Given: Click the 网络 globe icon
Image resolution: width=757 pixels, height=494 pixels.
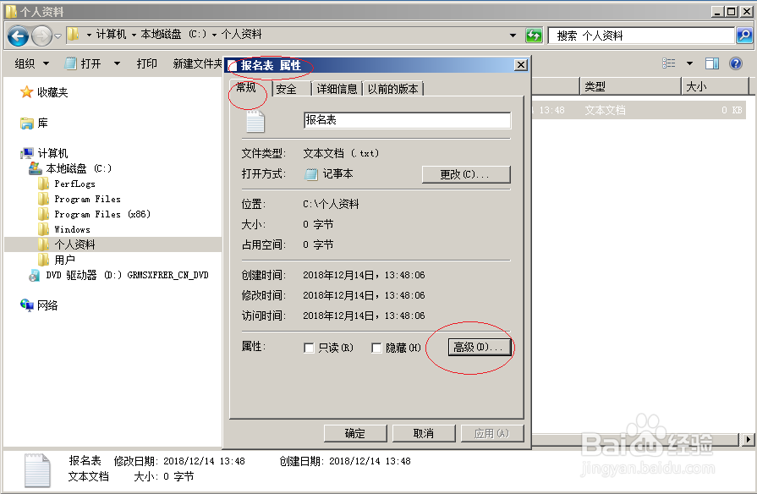Looking at the screenshot, I should [26, 305].
